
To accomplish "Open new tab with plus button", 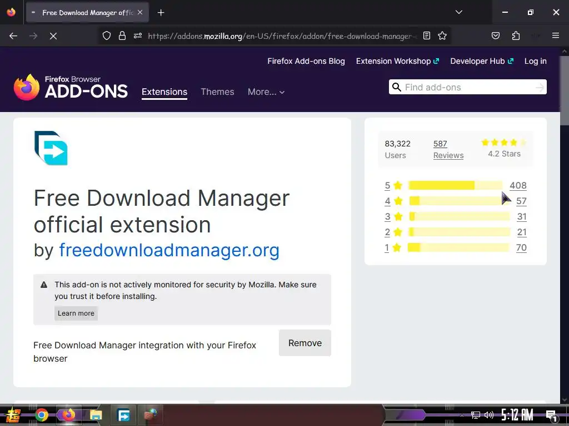I will [161, 13].
